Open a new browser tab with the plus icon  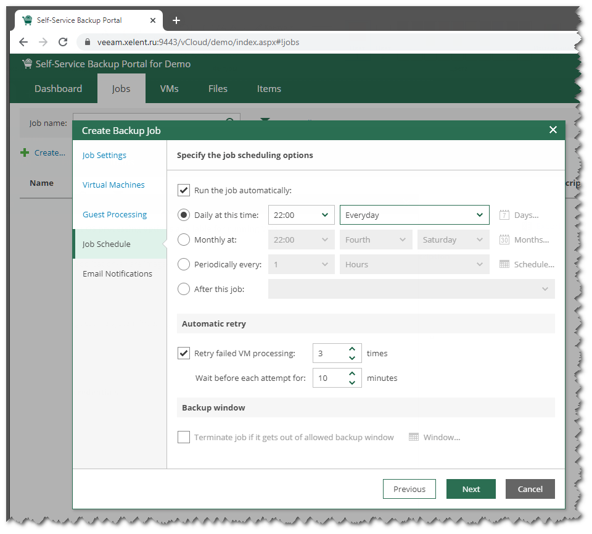(x=176, y=20)
